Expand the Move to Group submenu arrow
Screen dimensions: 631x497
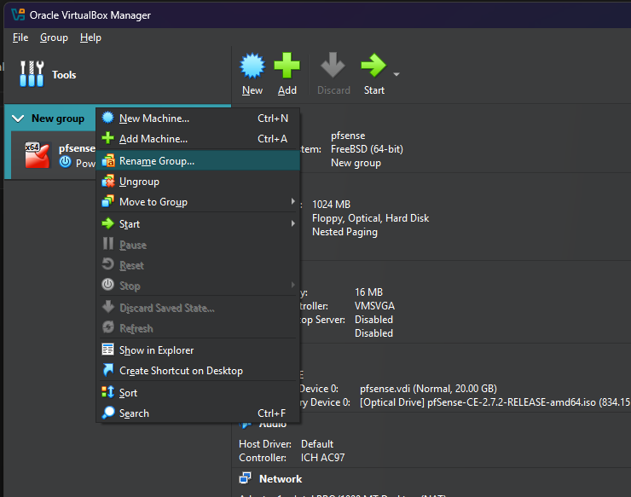click(293, 201)
